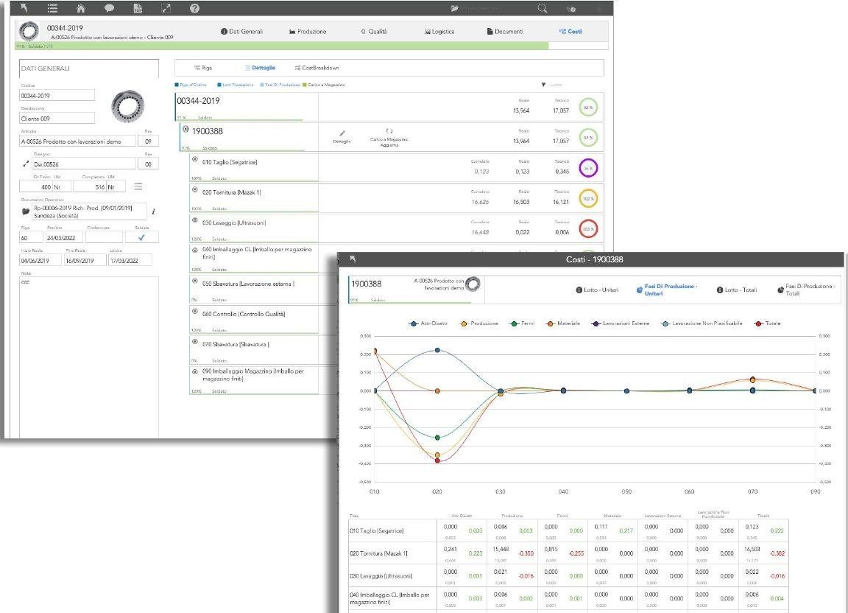Toggle the Attr-Disattr series in the chart legend
The height and width of the screenshot is (613, 848).
[x=428, y=323]
